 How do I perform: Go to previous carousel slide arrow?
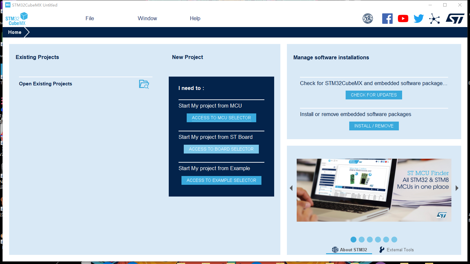pos(291,188)
